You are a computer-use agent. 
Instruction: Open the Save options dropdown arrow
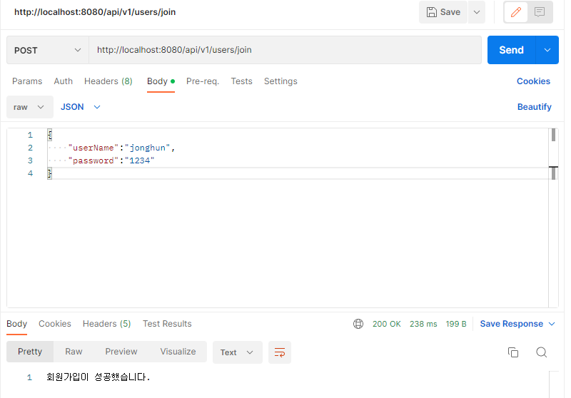coord(477,12)
